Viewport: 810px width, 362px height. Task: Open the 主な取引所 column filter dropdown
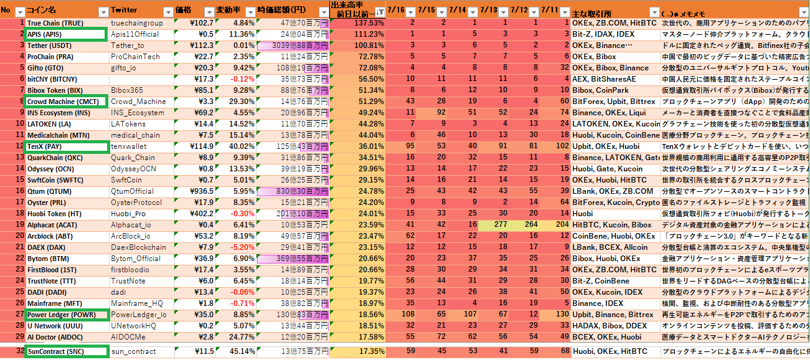click(x=654, y=12)
